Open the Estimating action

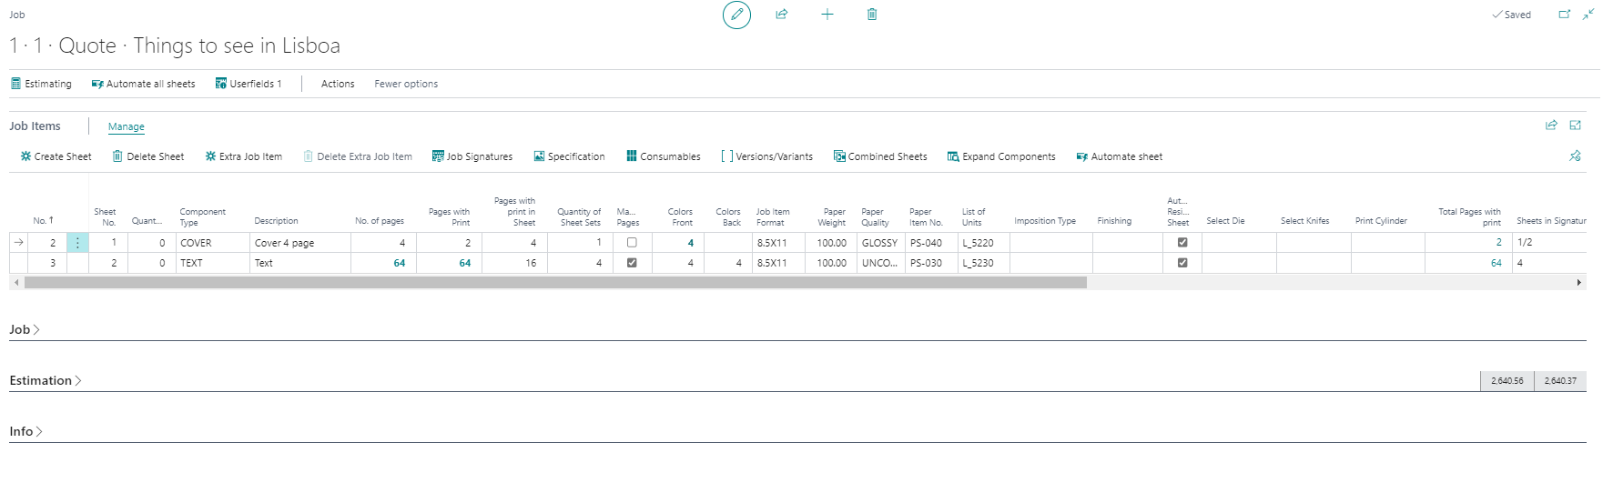click(41, 84)
